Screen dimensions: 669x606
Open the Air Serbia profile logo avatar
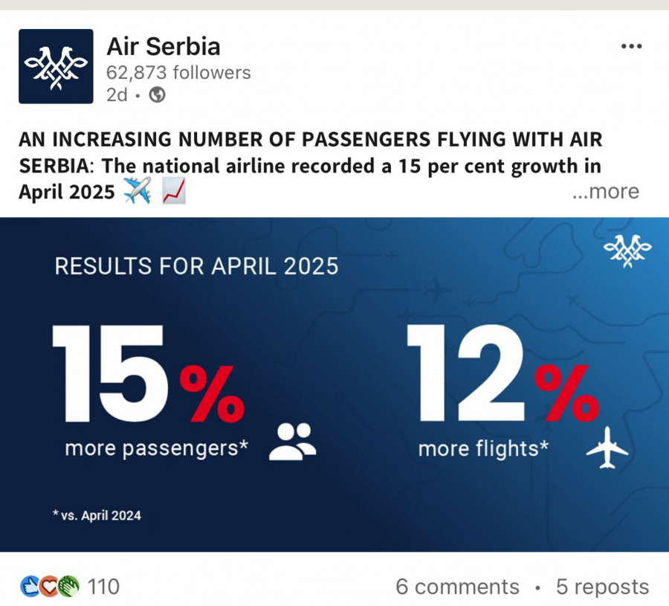click(56, 66)
